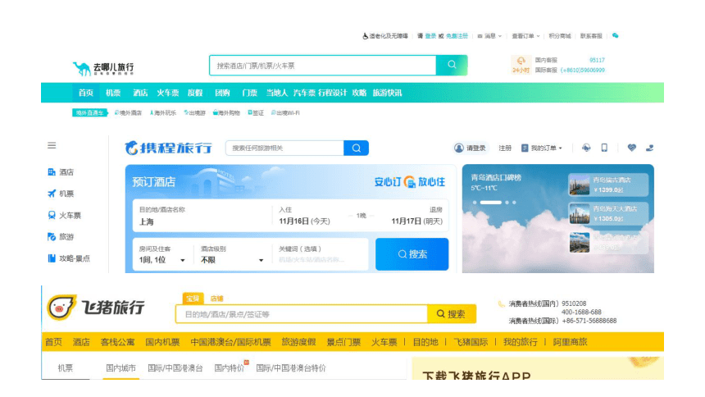Select 攻略·景点 item in Ctrip sidebar

(69, 258)
